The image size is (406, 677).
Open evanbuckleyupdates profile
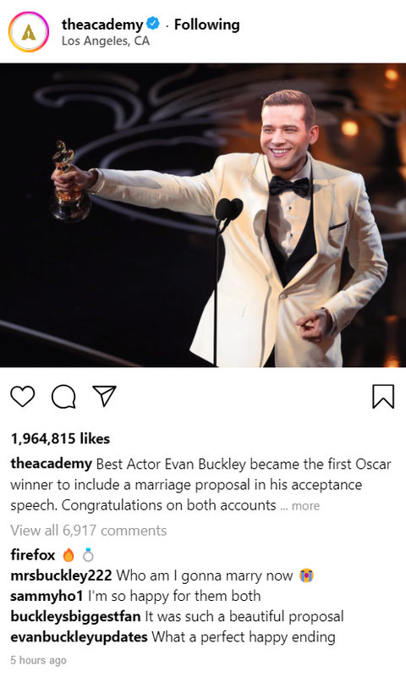click(79, 637)
